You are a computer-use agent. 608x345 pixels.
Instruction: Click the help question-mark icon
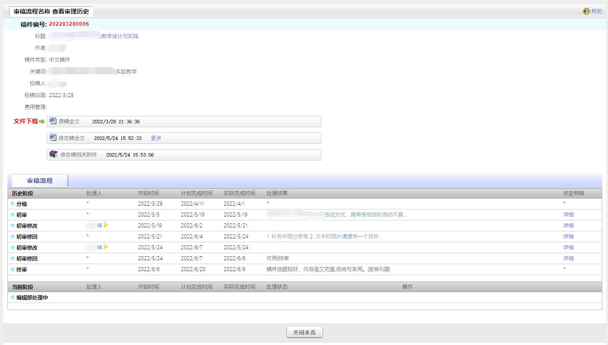(x=586, y=11)
